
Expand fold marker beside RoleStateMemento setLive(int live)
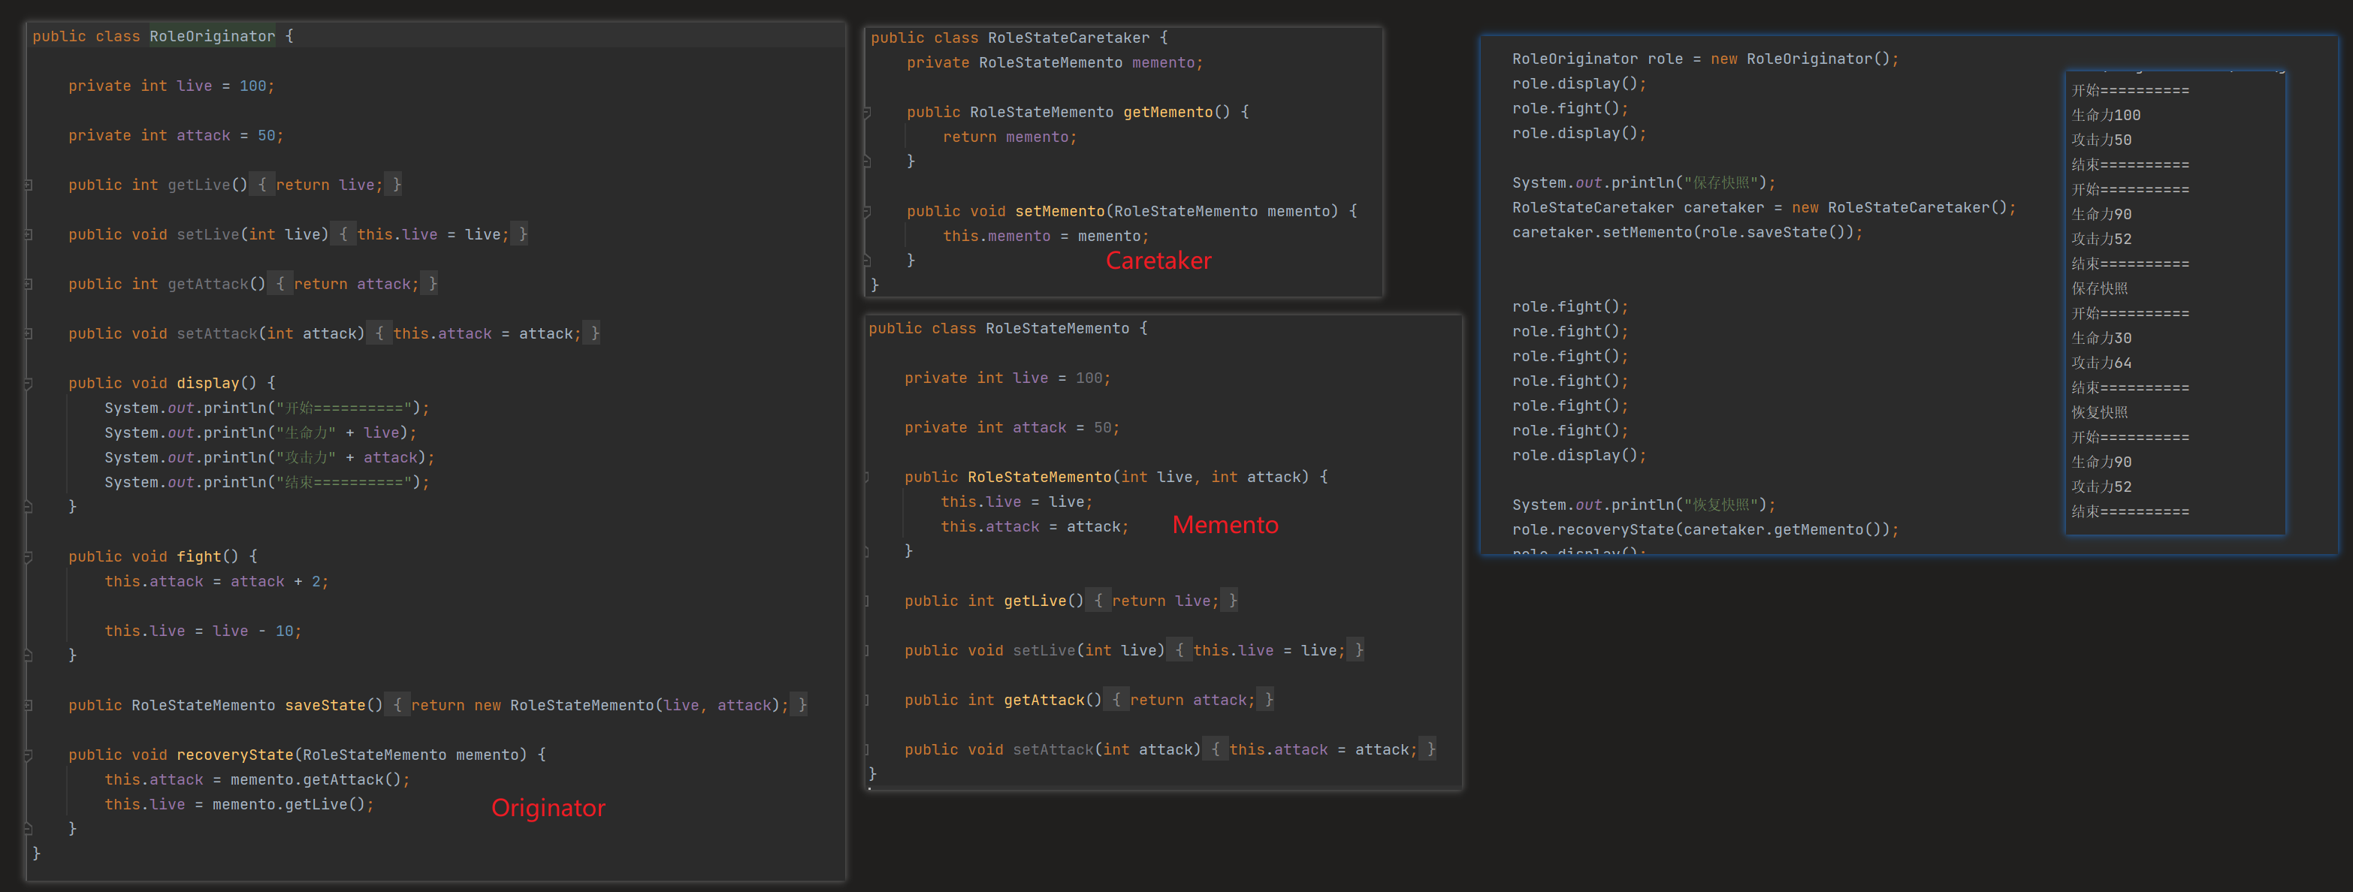pyautogui.click(x=867, y=651)
